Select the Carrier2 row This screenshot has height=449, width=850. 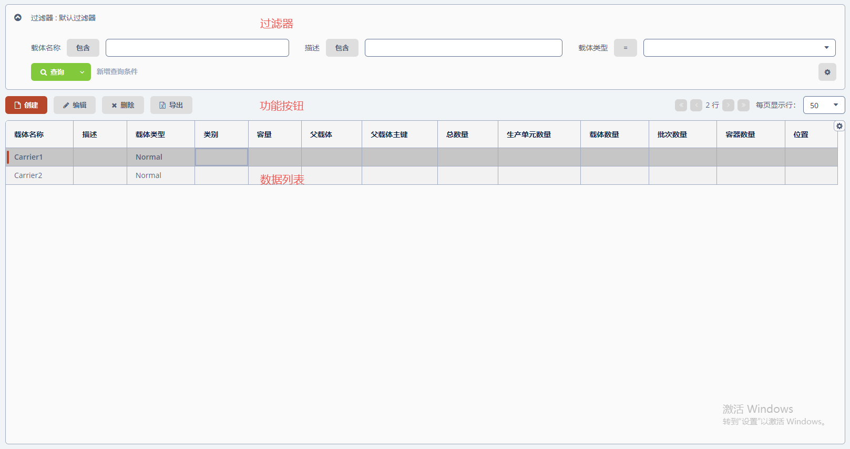pos(28,175)
